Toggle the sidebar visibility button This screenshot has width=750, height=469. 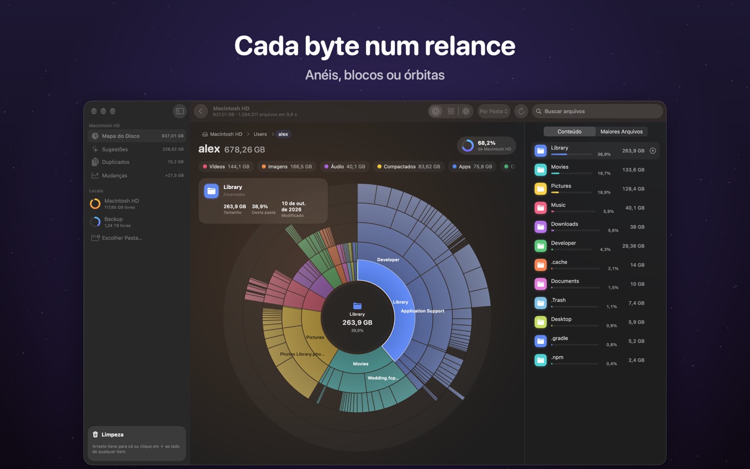[x=180, y=111]
